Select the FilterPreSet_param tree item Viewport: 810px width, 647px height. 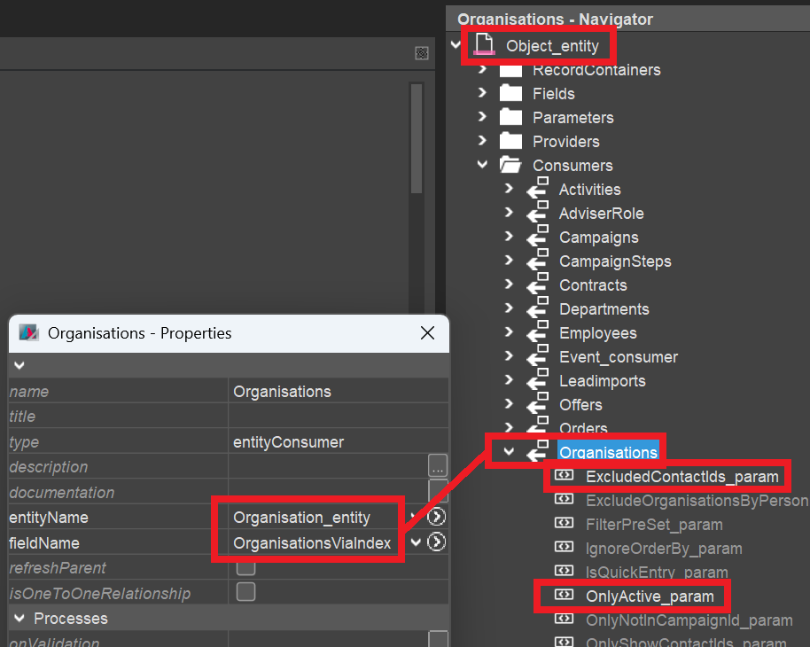pos(654,525)
